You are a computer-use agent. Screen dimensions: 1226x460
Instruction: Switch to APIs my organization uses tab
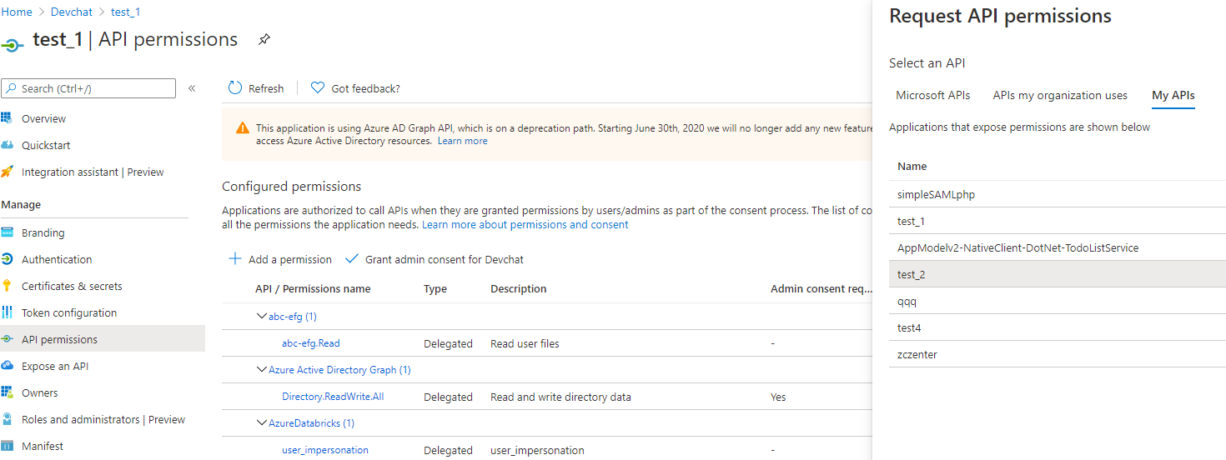[x=1060, y=95]
